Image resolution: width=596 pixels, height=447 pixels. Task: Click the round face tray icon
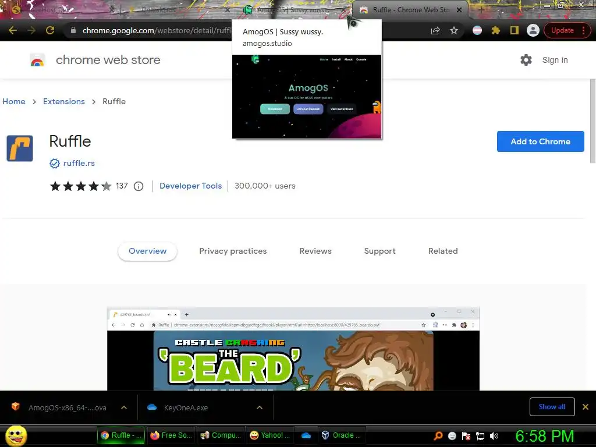(x=452, y=436)
